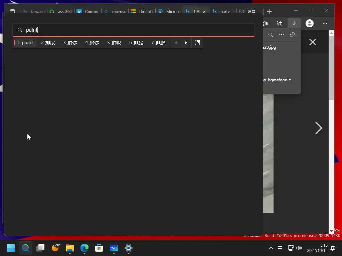Close the active 198 tab

pyautogui.click(x=204, y=12)
